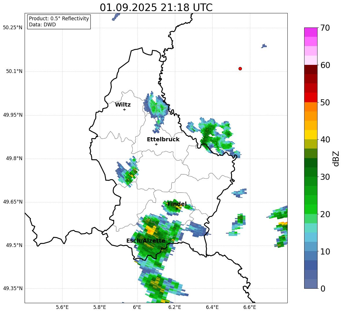Image resolution: width=343 pixels, height=313 pixels.
Task: Click the 50.1°N latitude label
Action: click(x=14, y=71)
